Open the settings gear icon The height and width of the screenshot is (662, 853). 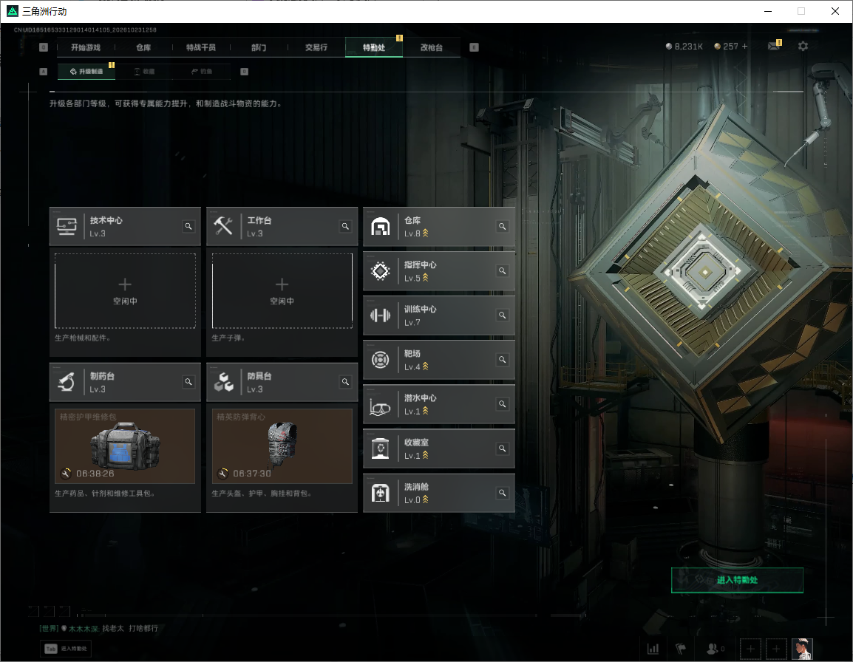(x=803, y=47)
